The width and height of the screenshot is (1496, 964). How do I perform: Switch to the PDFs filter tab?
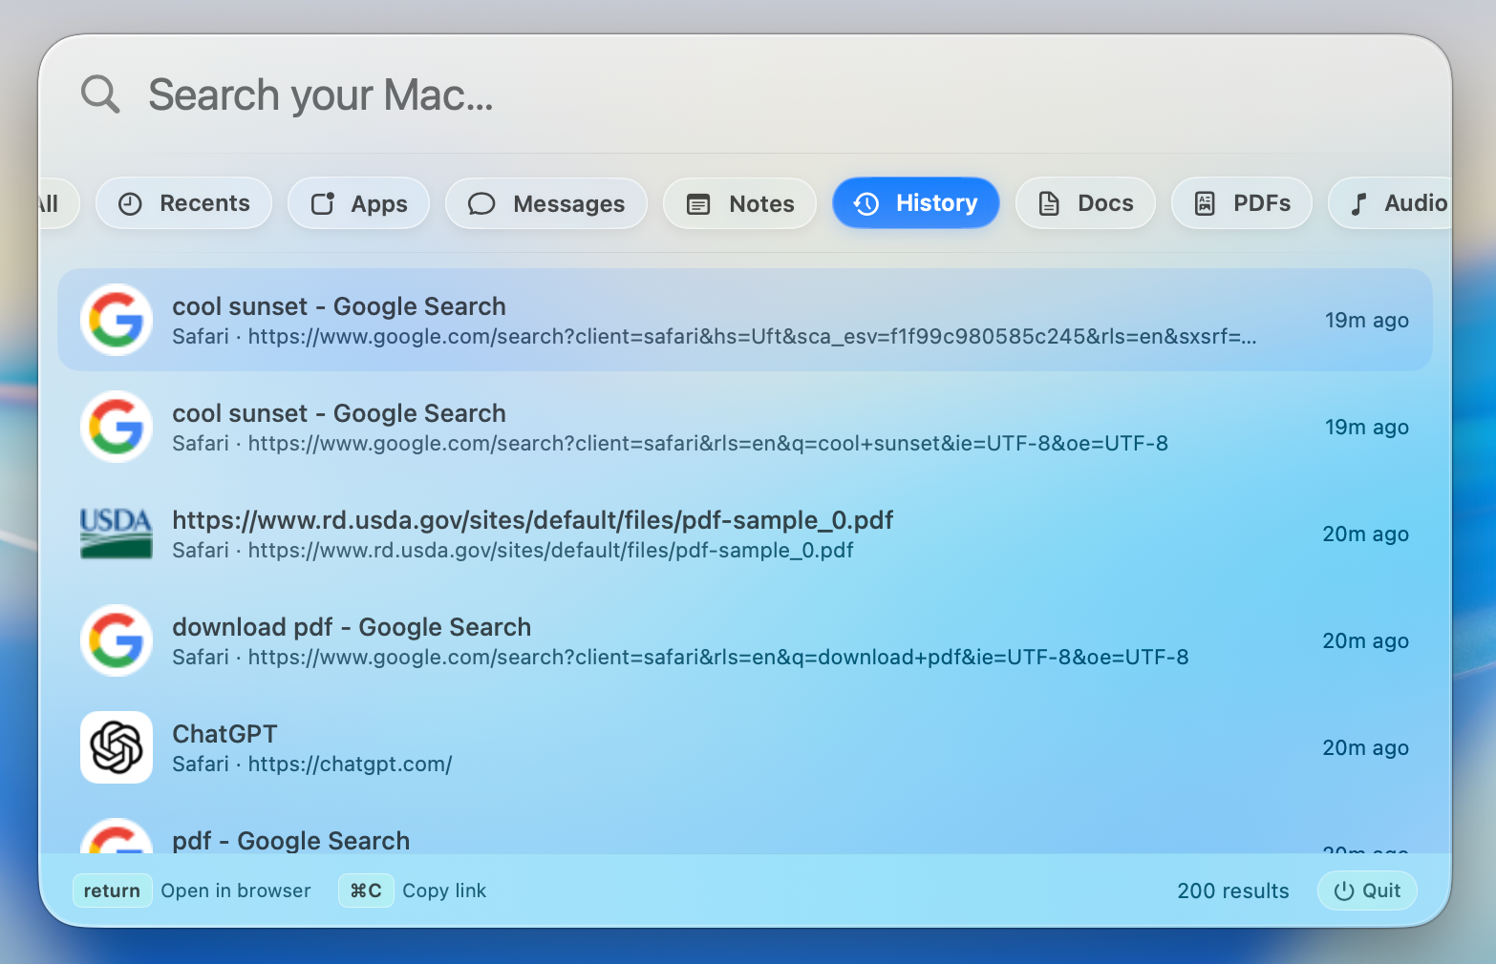[x=1241, y=203]
